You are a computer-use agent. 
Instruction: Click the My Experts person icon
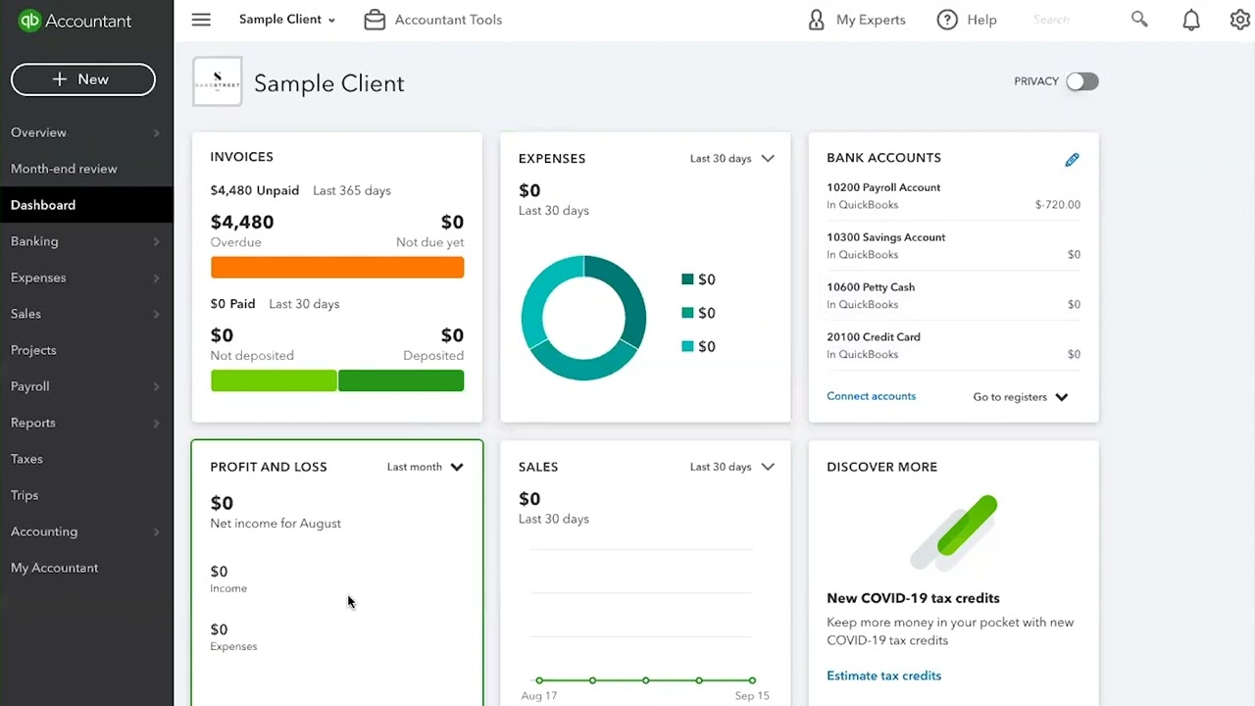pos(816,20)
